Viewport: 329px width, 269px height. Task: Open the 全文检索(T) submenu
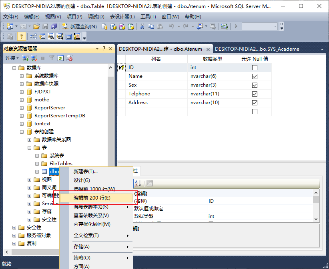[x=96, y=235]
